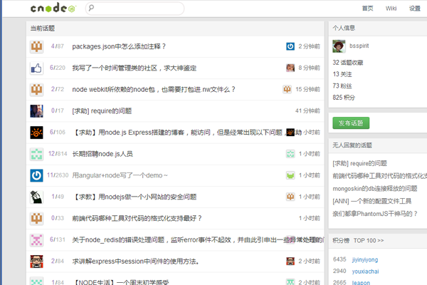Open the bsspirit username link

click(x=359, y=46)
